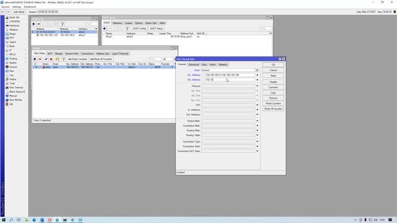Add a new DHCP server with plus icon
This screenshot has height=223, width=397.
[104, 28]
